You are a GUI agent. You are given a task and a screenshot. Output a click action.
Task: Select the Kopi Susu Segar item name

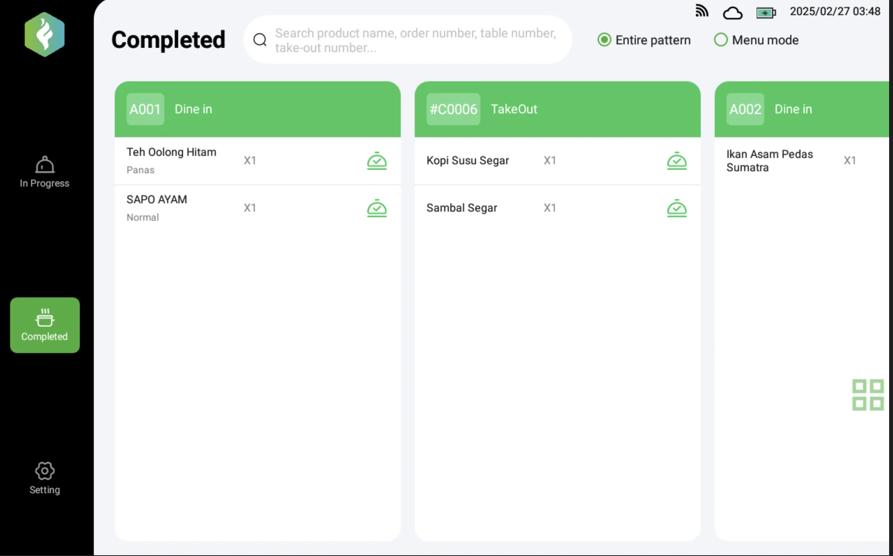[467, 160]
